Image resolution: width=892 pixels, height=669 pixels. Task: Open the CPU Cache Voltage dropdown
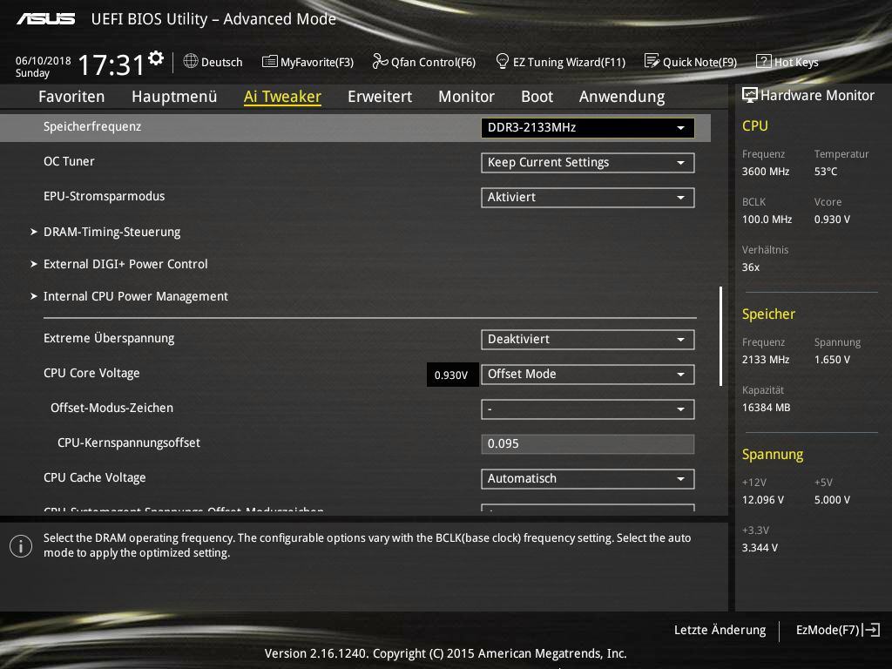click(588, 478)
